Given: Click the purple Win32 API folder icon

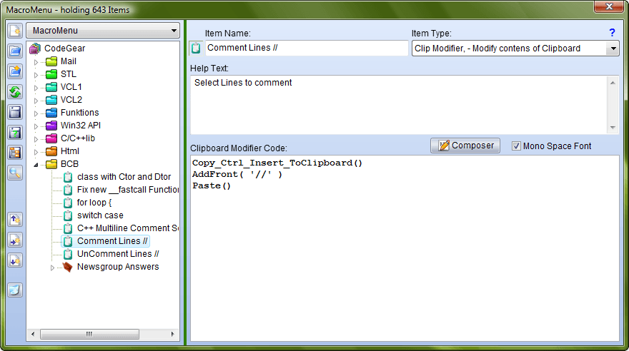Looking at the screenshot, I should (51, 126).
